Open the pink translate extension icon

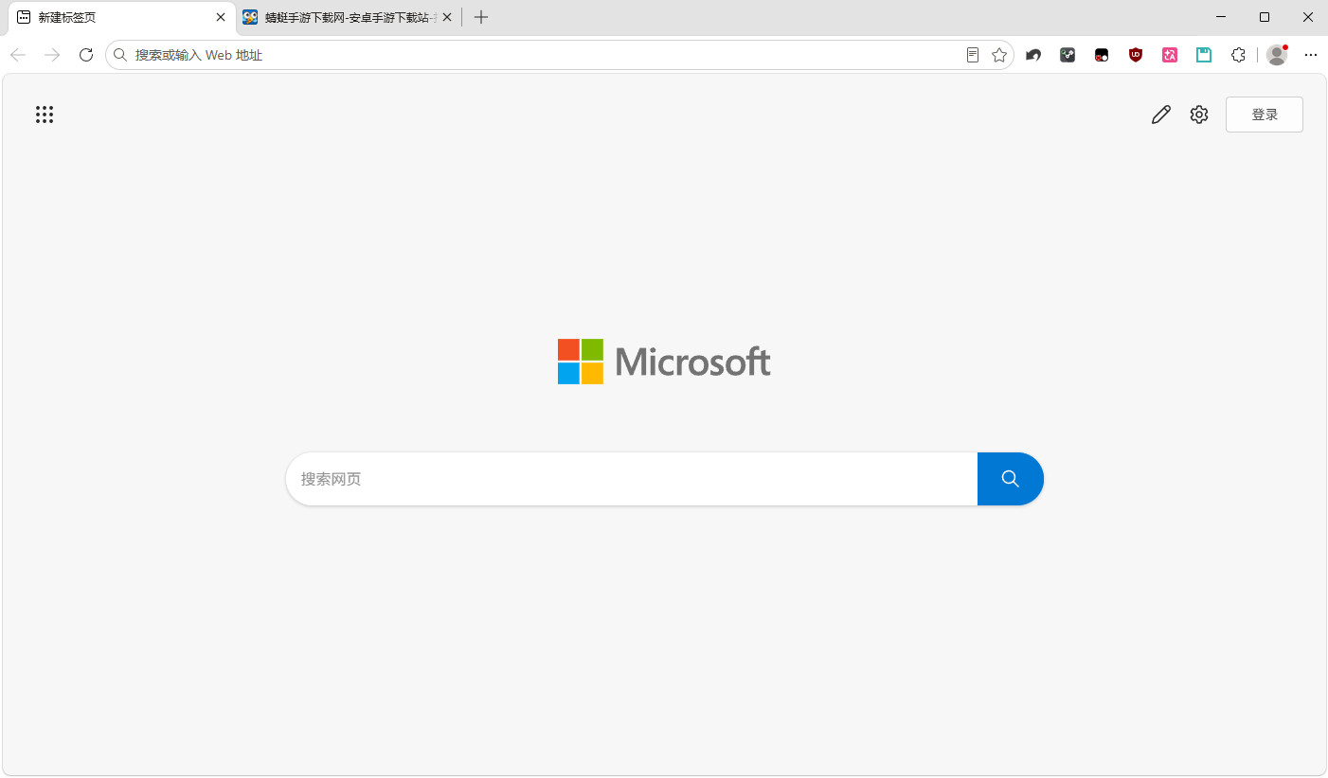pos(1170,55)
